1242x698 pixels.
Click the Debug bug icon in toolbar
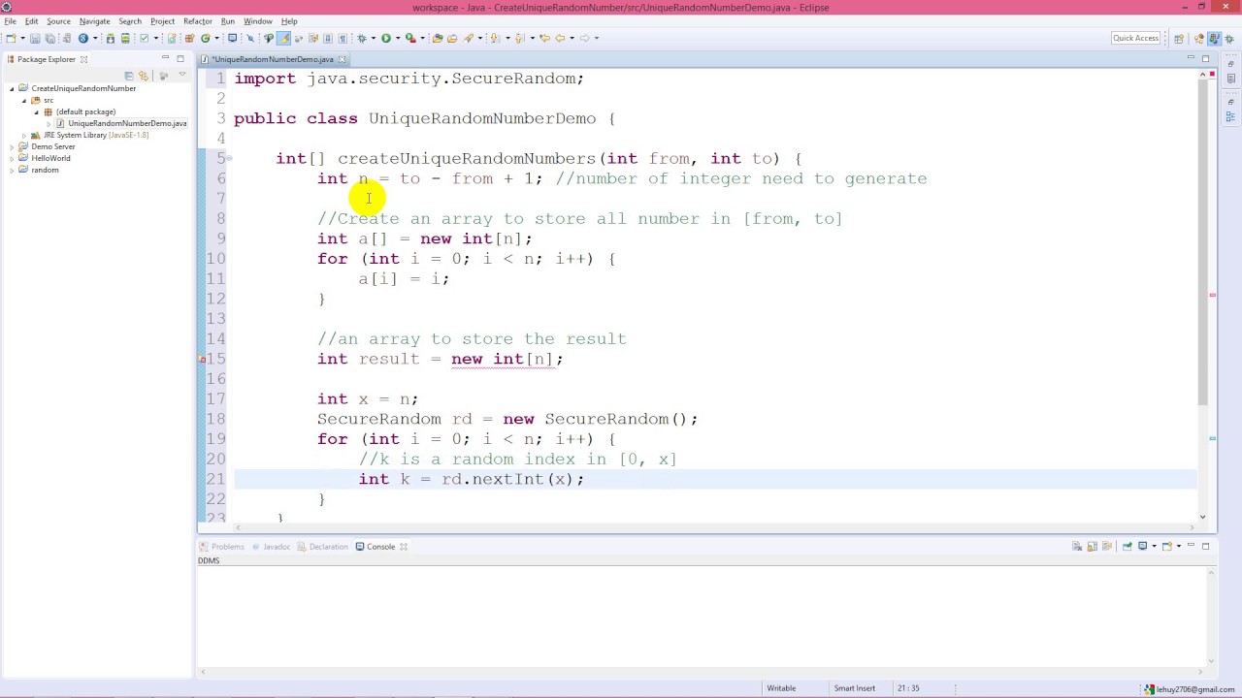pos(362,39)
